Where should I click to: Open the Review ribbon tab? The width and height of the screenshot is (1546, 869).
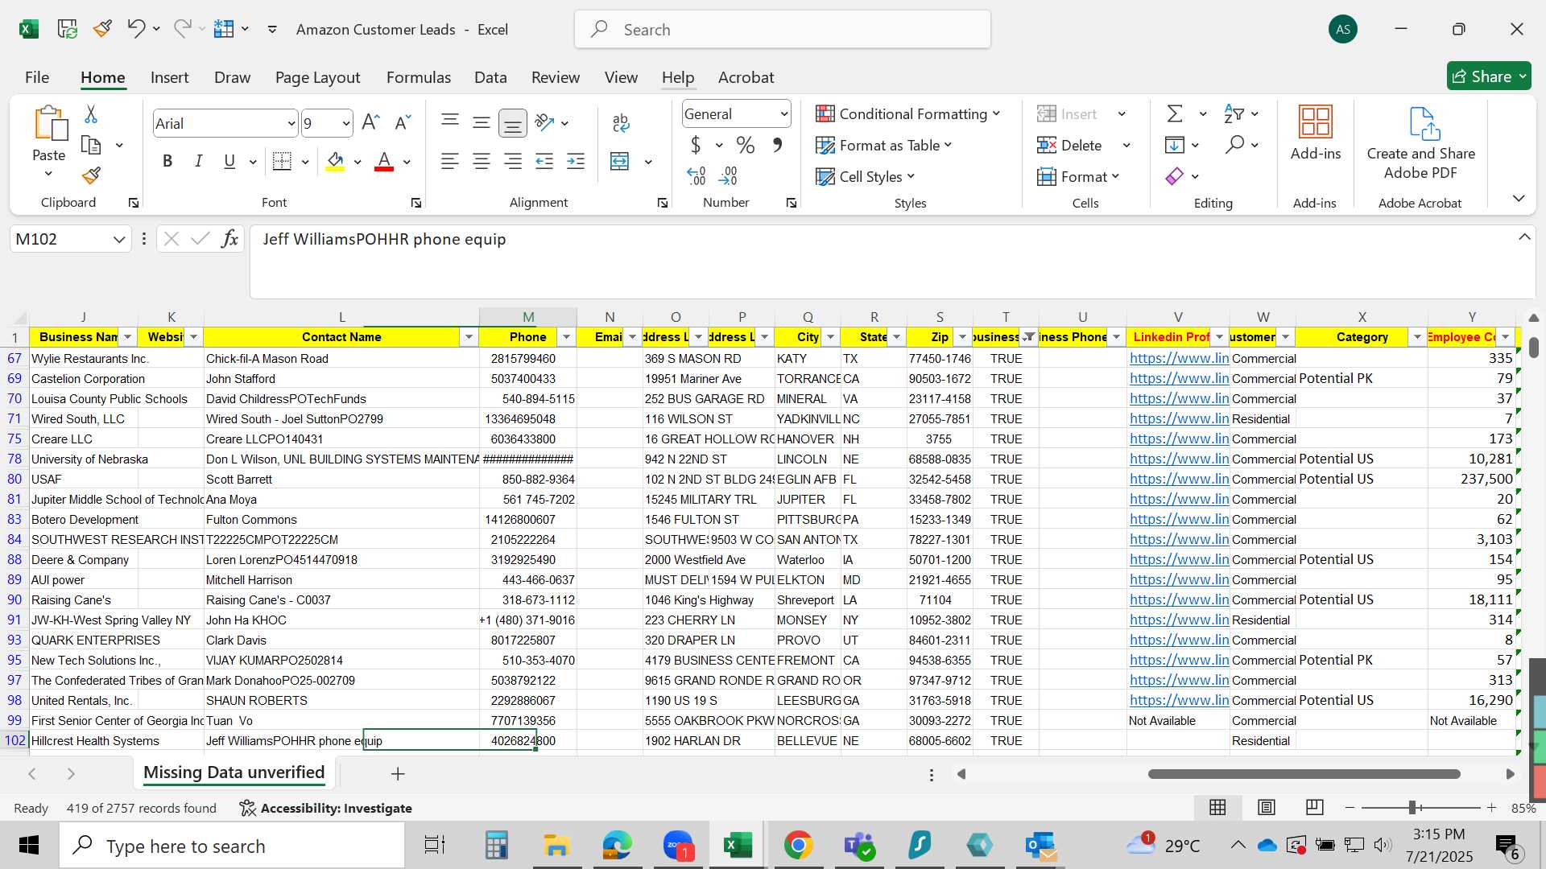tap(556, 77)
